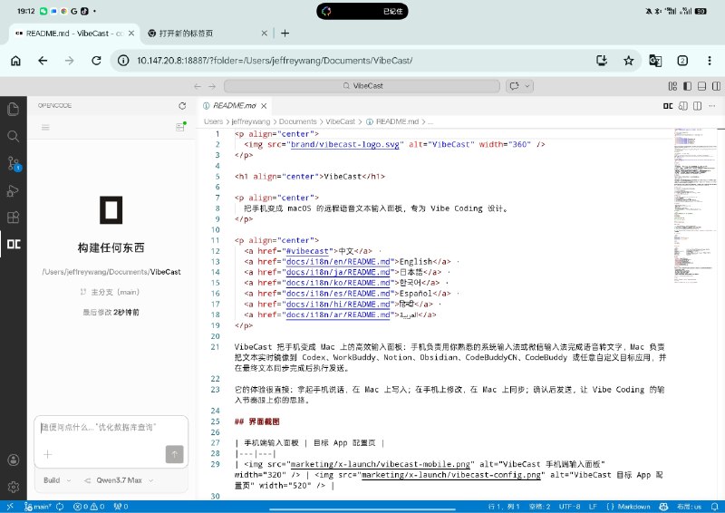
Task: Open the Run and Debug view
Action: [x=13, y=190]
